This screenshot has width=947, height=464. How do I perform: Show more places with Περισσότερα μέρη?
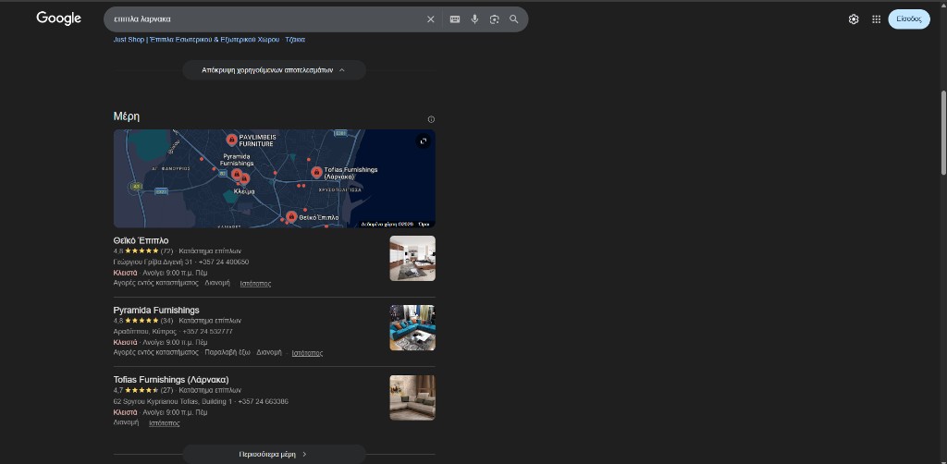click(x=274, y=455)
